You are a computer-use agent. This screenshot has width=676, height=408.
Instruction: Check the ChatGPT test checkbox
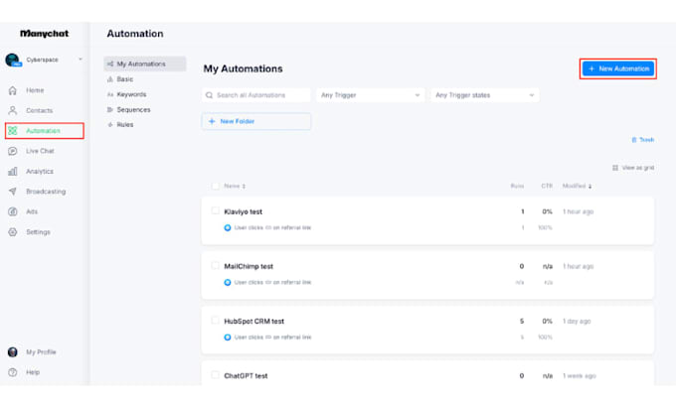coord(215,375)
